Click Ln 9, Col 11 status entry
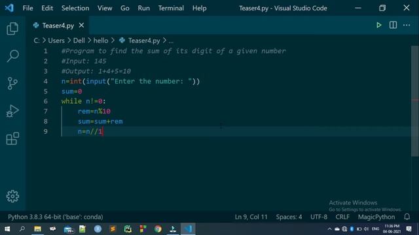 pyautogui.click(x=251, y=217)
